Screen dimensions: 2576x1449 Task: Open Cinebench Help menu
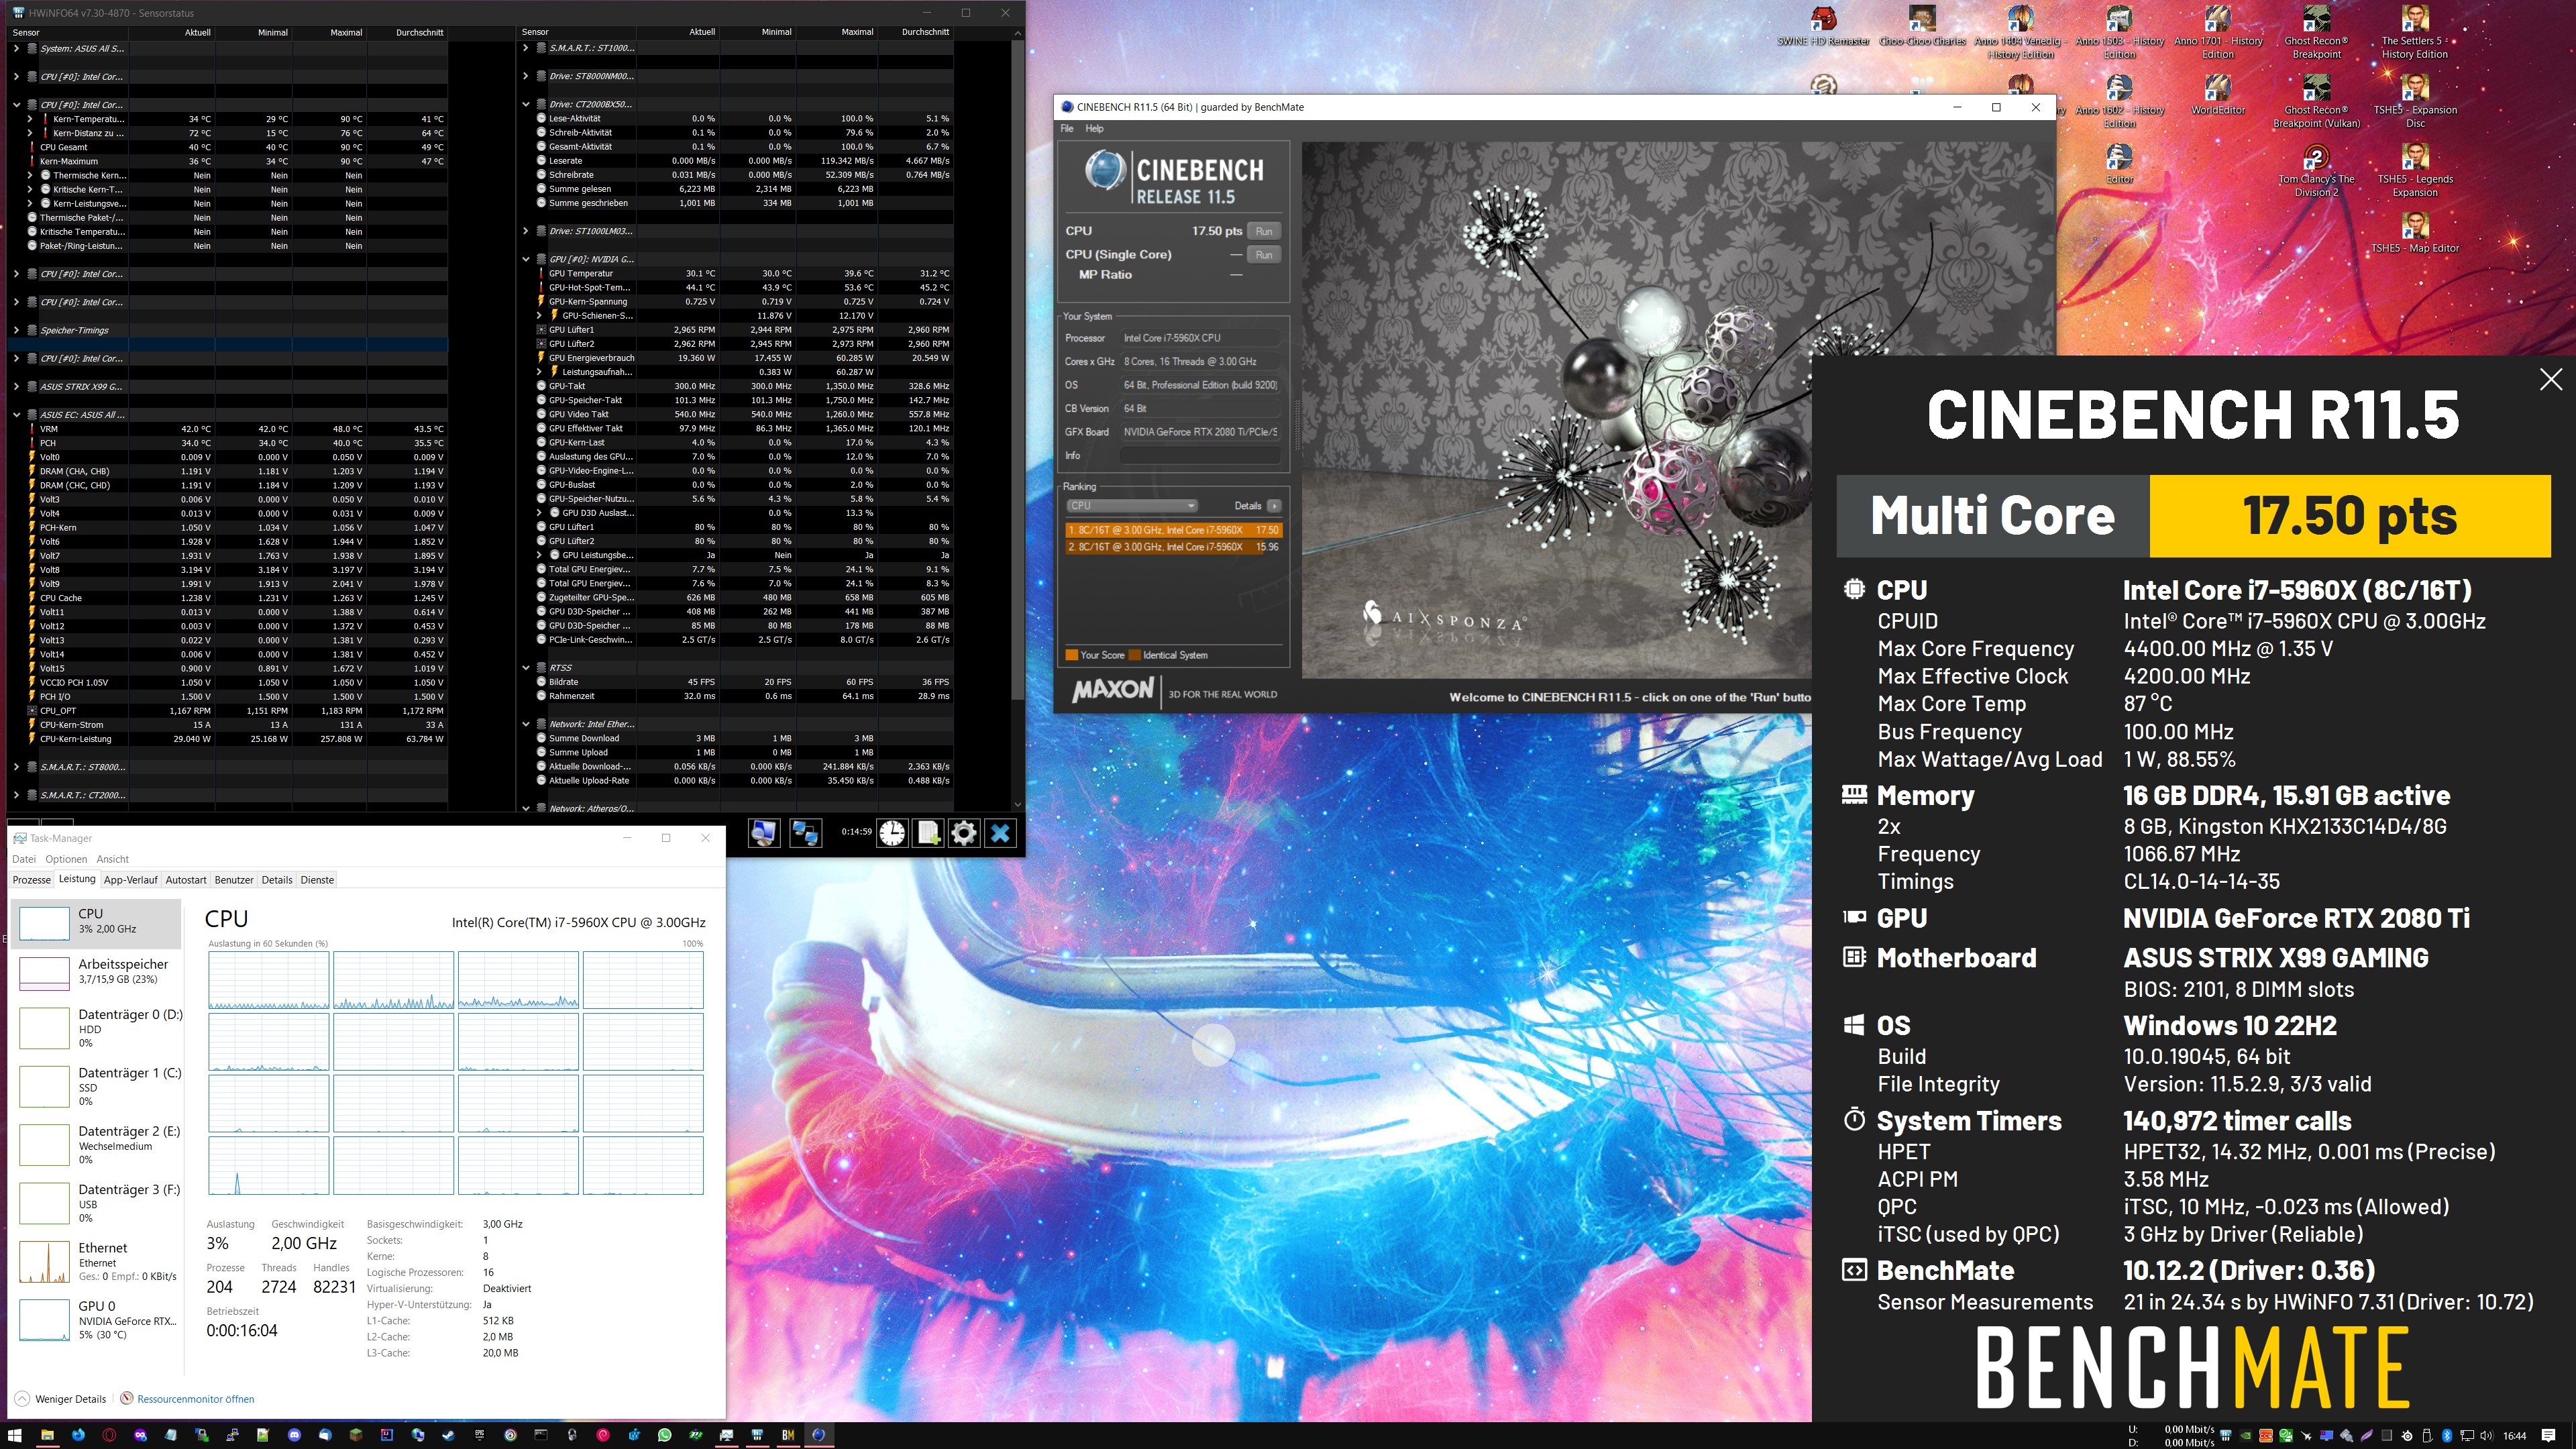[1095, 128]
